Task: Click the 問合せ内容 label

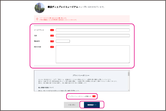Action: point(38,47)
